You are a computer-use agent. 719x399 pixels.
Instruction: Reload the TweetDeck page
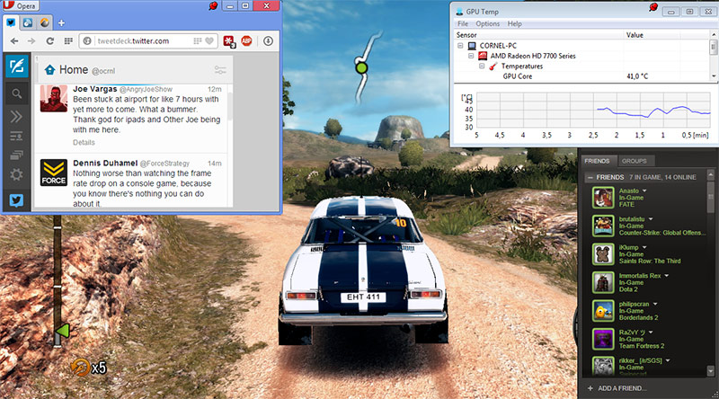(49, 40)
